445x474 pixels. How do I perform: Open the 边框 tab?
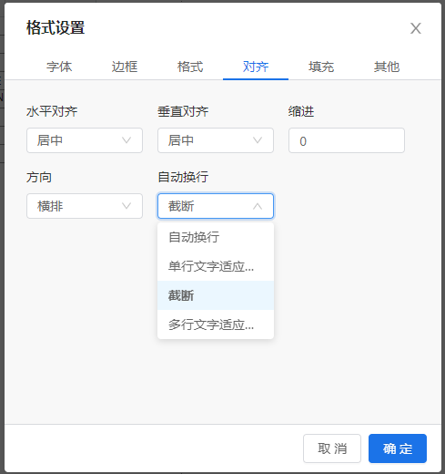(125, 67)
